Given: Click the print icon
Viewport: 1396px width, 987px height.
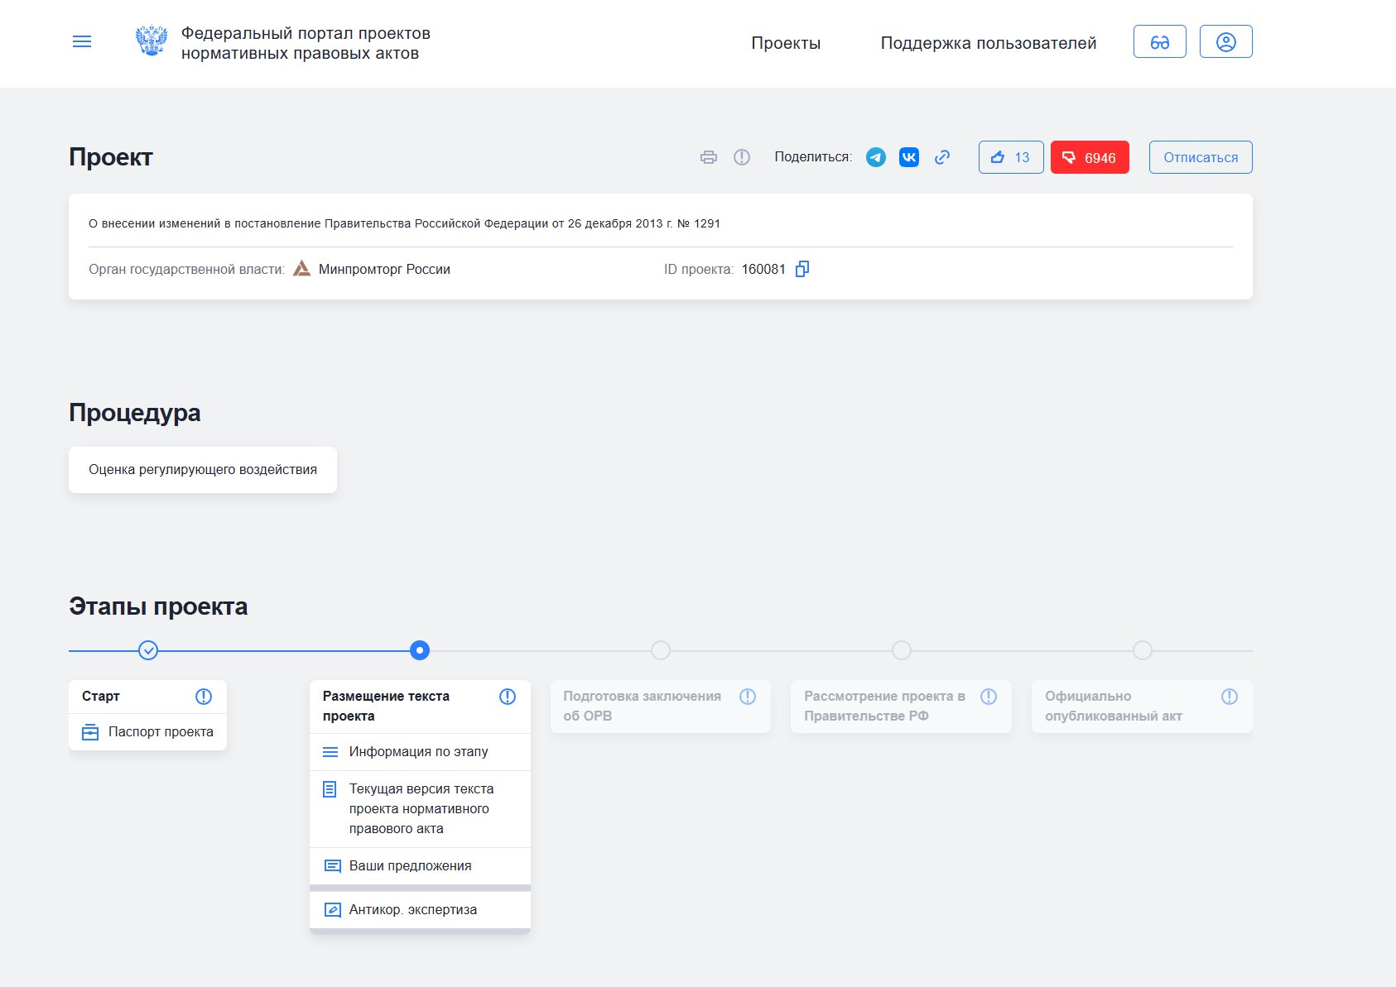Looking at the screenshot, I should 709,157.
